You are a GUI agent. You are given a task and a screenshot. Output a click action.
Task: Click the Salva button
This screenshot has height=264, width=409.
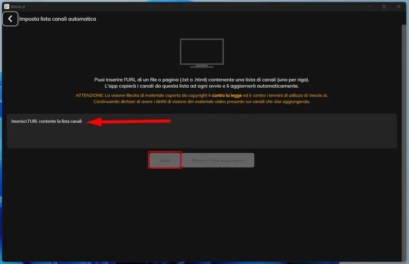tap(165, 160)
